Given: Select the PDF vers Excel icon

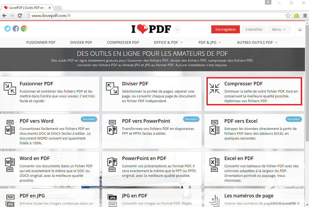Looking at the screenshot, I should tap(214, 128).
